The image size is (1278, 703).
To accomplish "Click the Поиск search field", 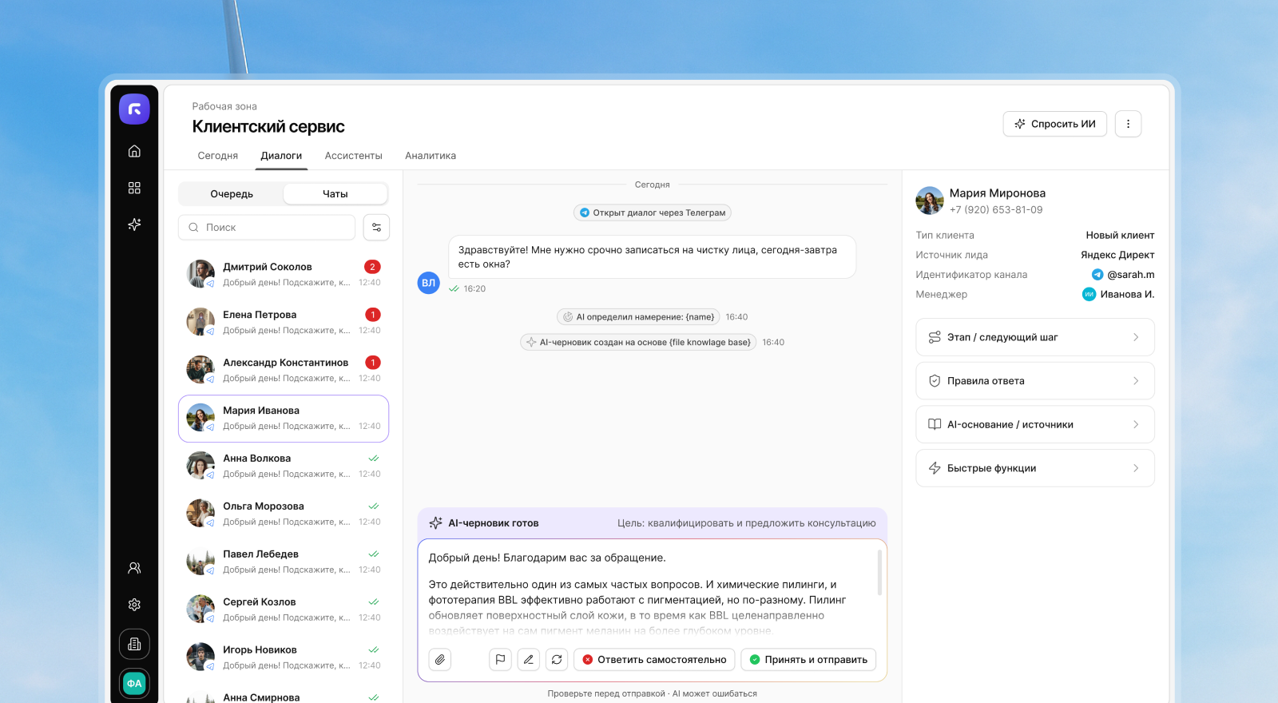I will point(267,227).
